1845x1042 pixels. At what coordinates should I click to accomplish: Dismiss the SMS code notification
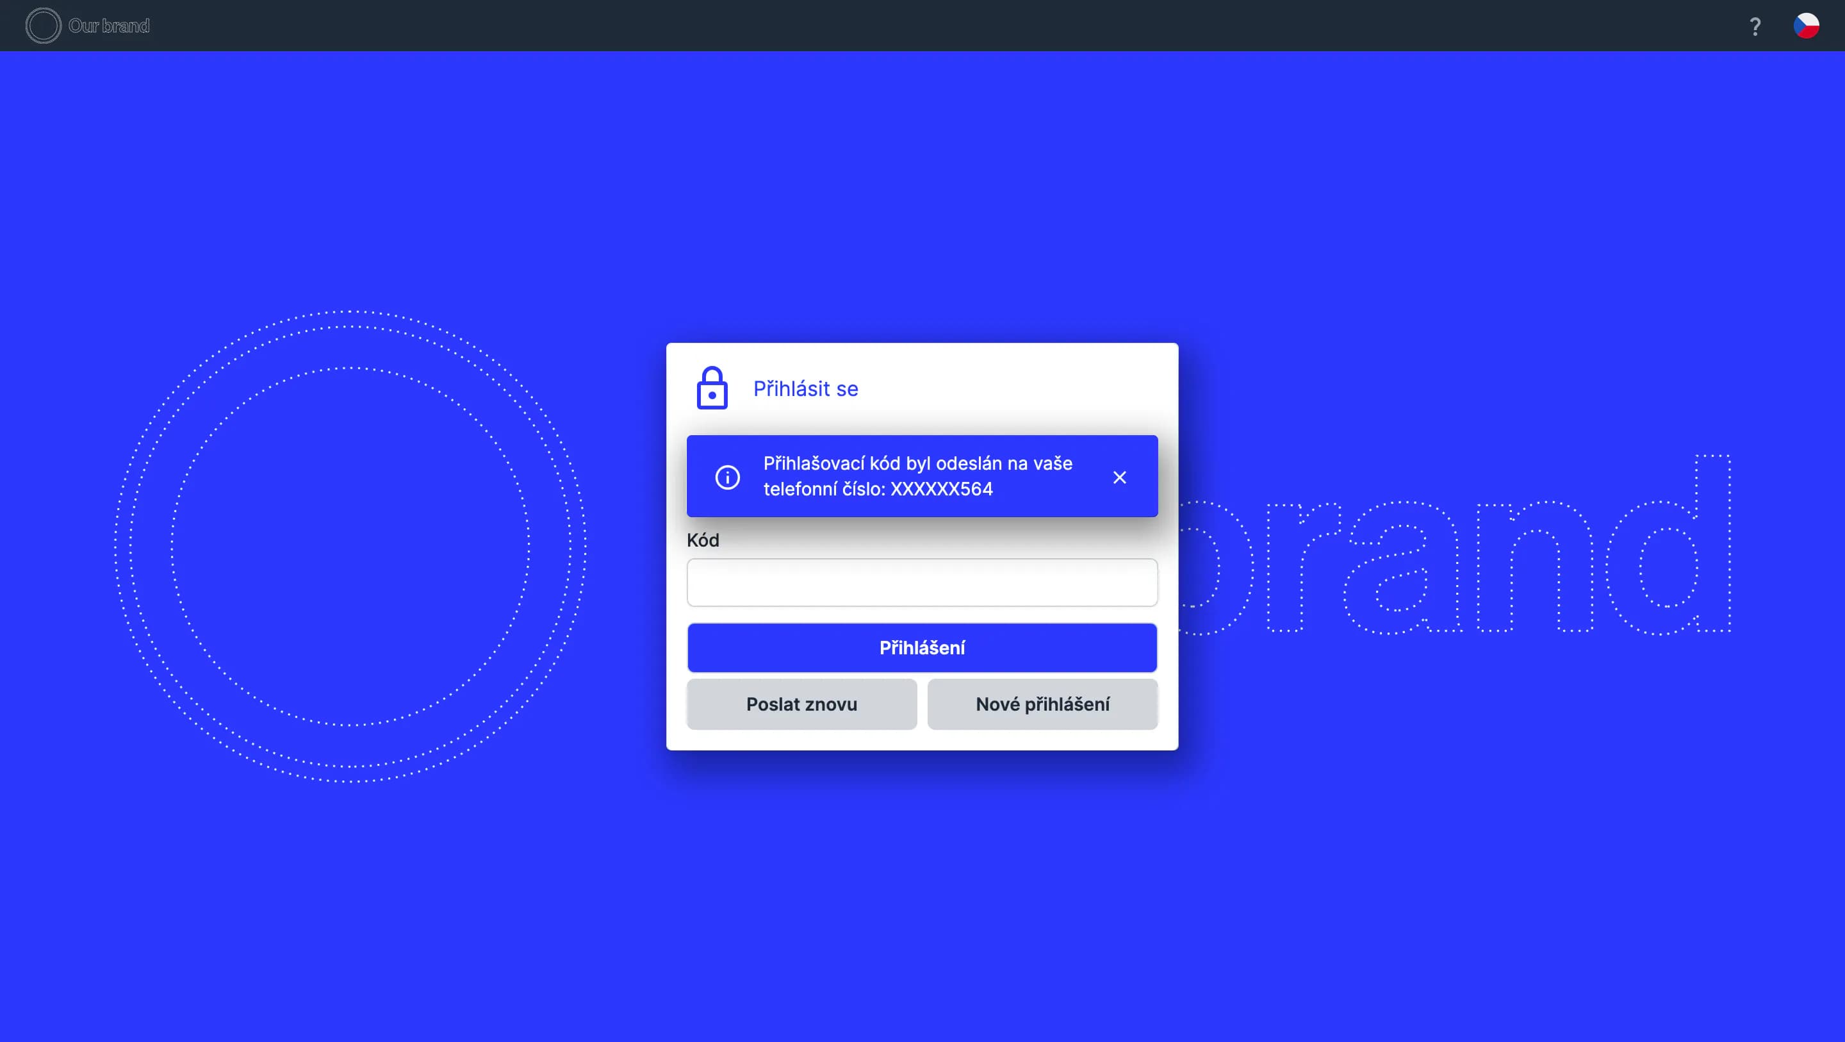coord(1119,477)
